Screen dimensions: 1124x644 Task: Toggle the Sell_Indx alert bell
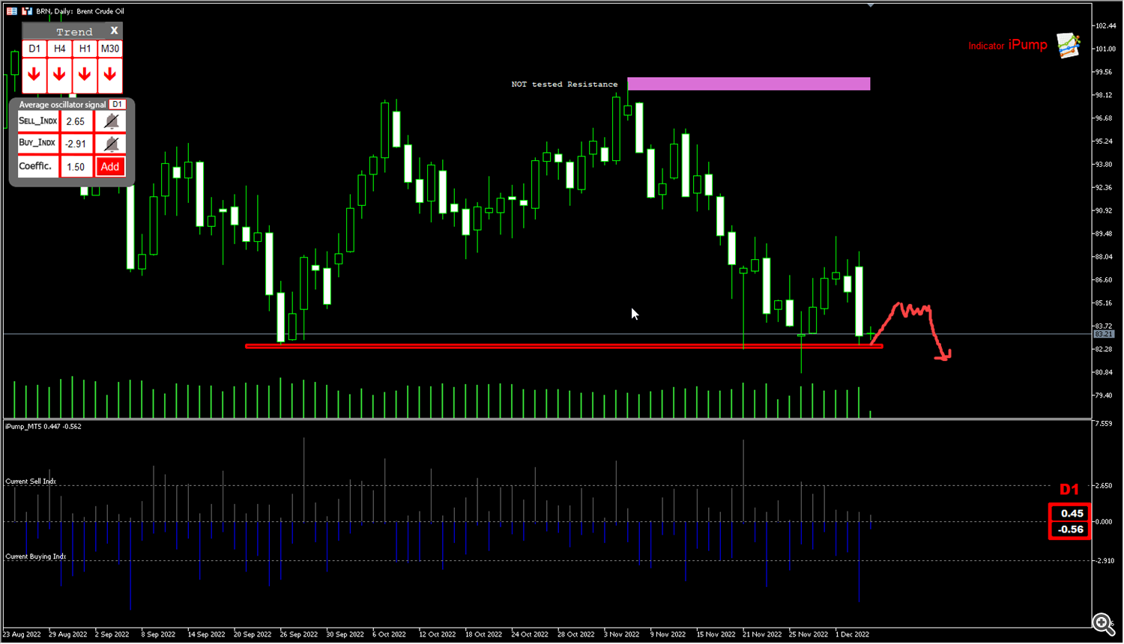[111, 121]
